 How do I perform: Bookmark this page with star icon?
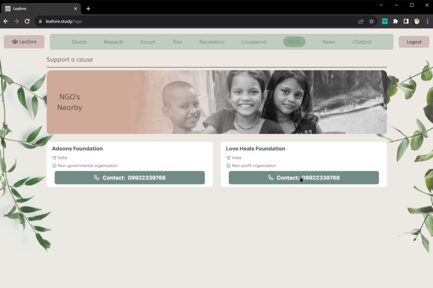(x=371, y=21)
